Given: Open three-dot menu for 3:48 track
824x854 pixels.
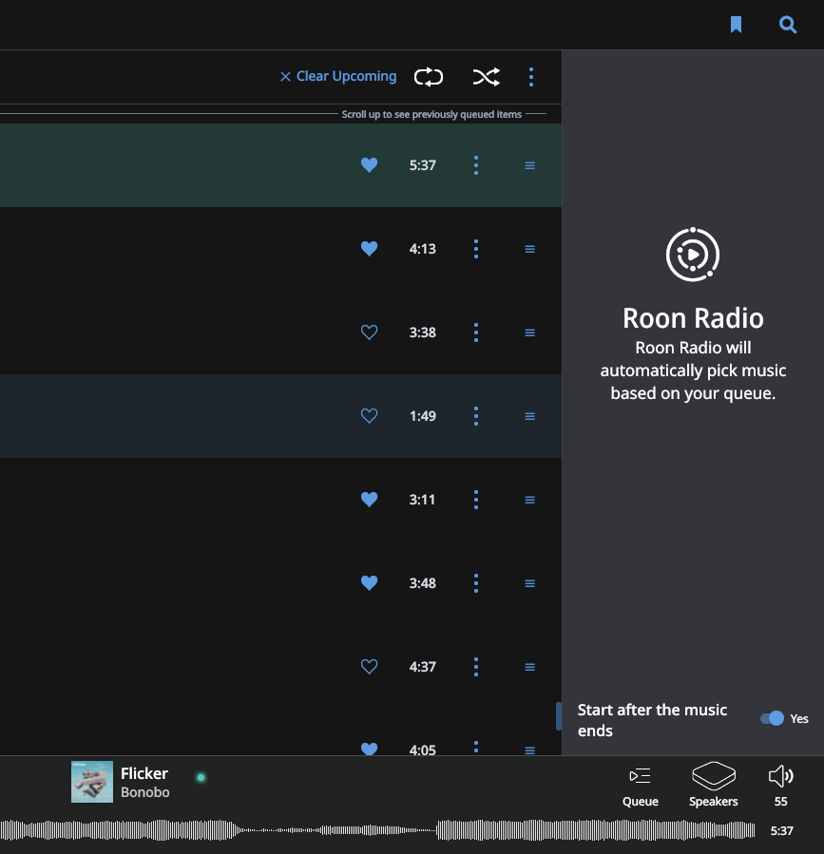Looking at the screenshot, I should click(476, 583).
